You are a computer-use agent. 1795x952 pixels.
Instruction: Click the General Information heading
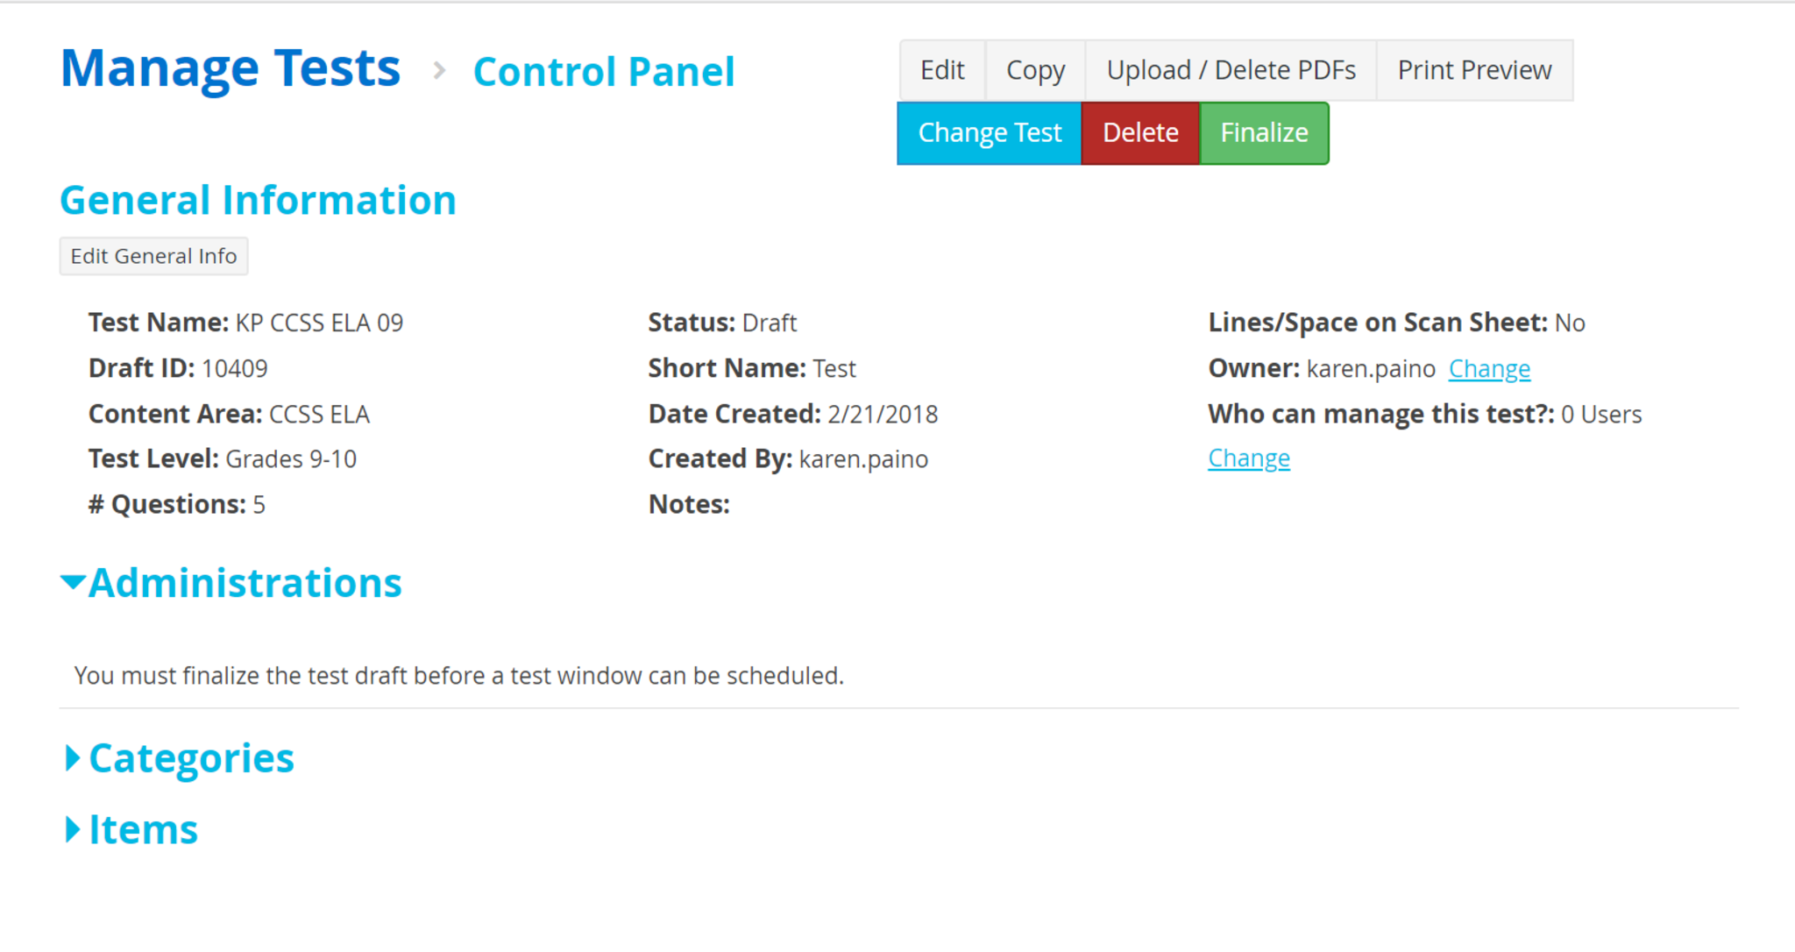(x=259, y=200)
